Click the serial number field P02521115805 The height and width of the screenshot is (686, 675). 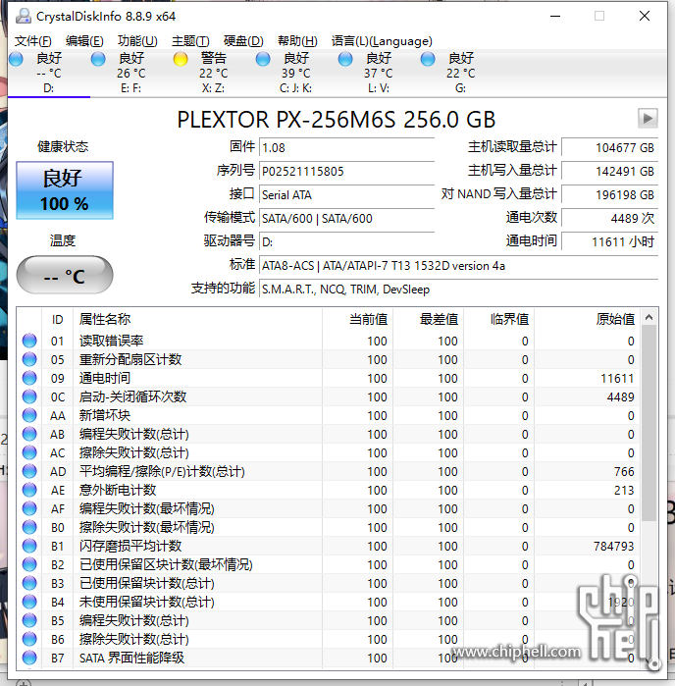pos(346,171)
